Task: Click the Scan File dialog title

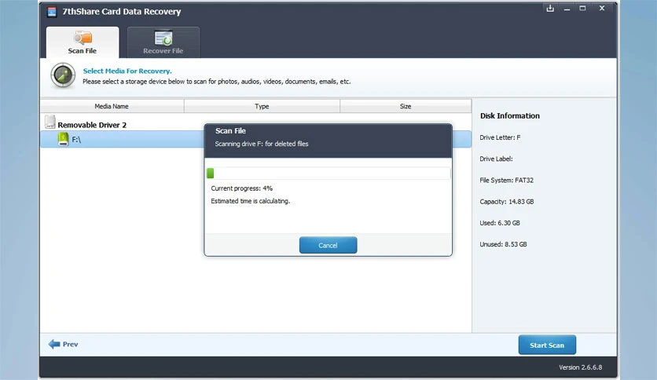Action: click(230, 130)
